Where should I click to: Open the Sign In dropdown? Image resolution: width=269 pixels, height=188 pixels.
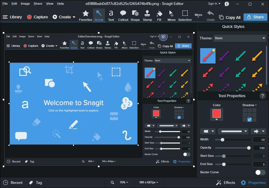pos(214,4)
